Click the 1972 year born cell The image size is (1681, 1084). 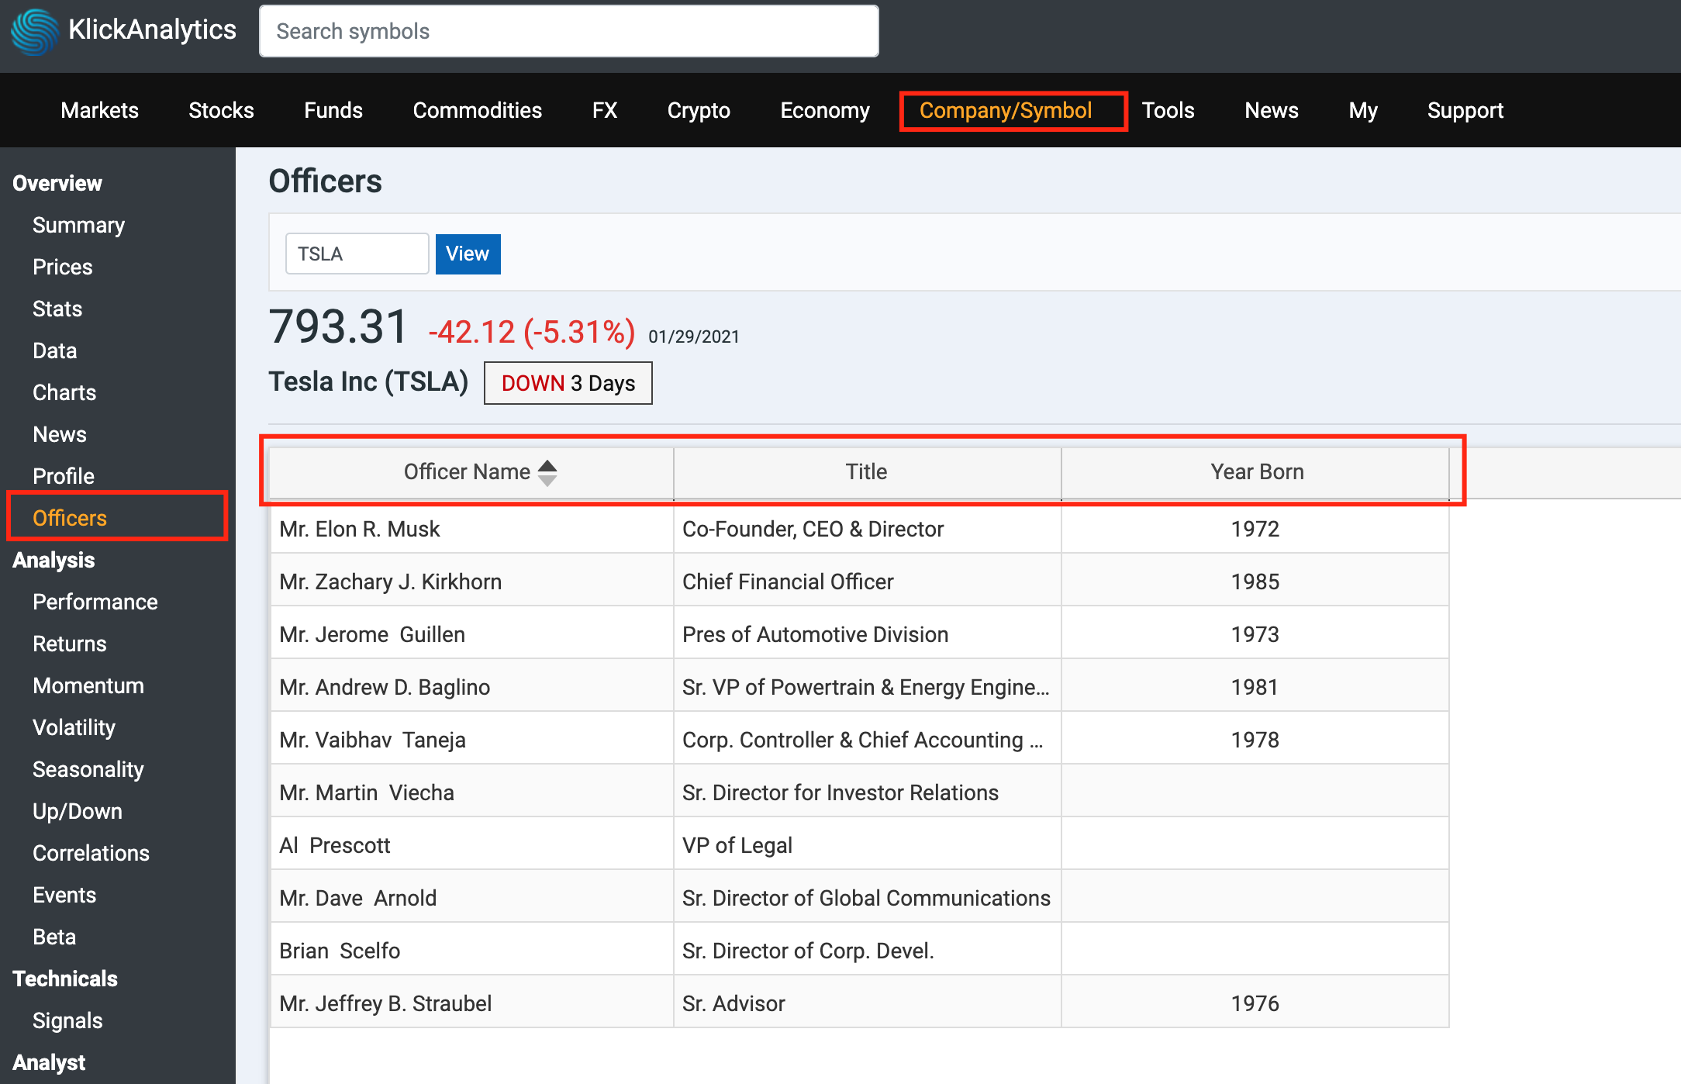click(x=1255, y=529)
